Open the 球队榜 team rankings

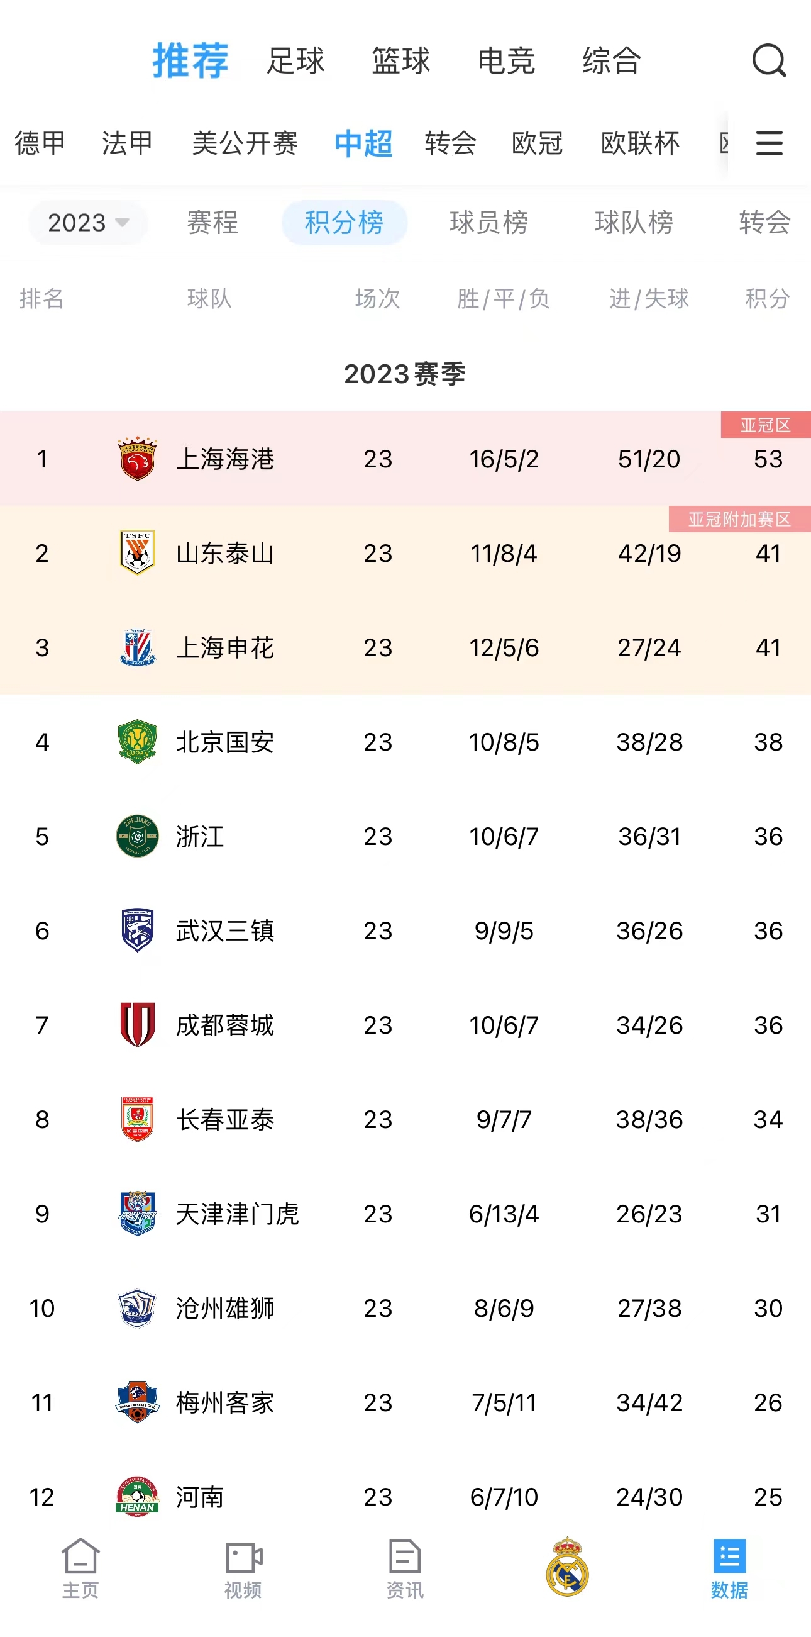coord(634,223)
